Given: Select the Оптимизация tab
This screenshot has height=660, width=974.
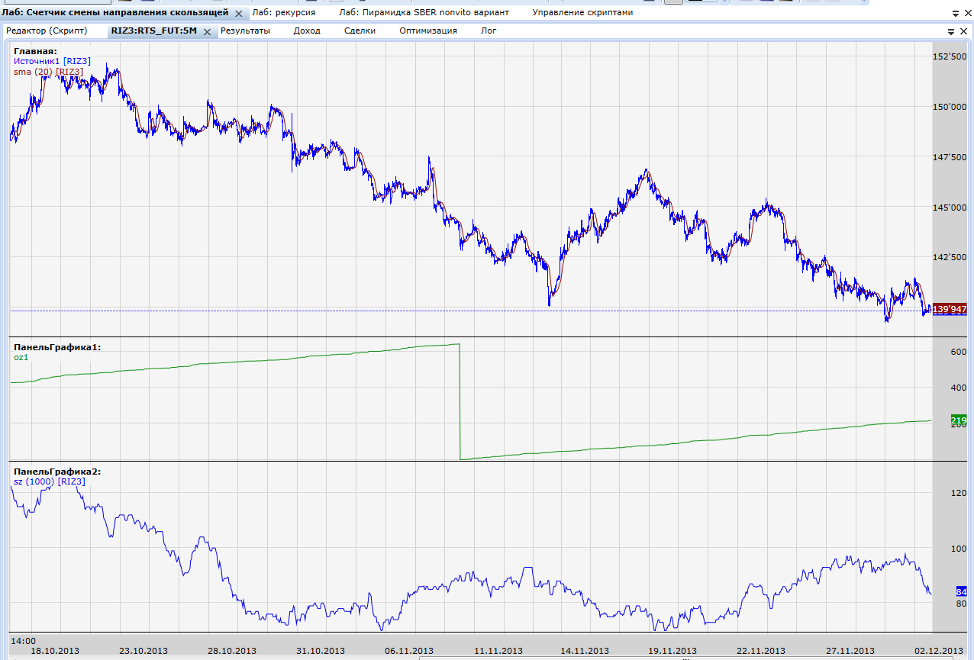Looking at the screenshot, I should point(427,31).
